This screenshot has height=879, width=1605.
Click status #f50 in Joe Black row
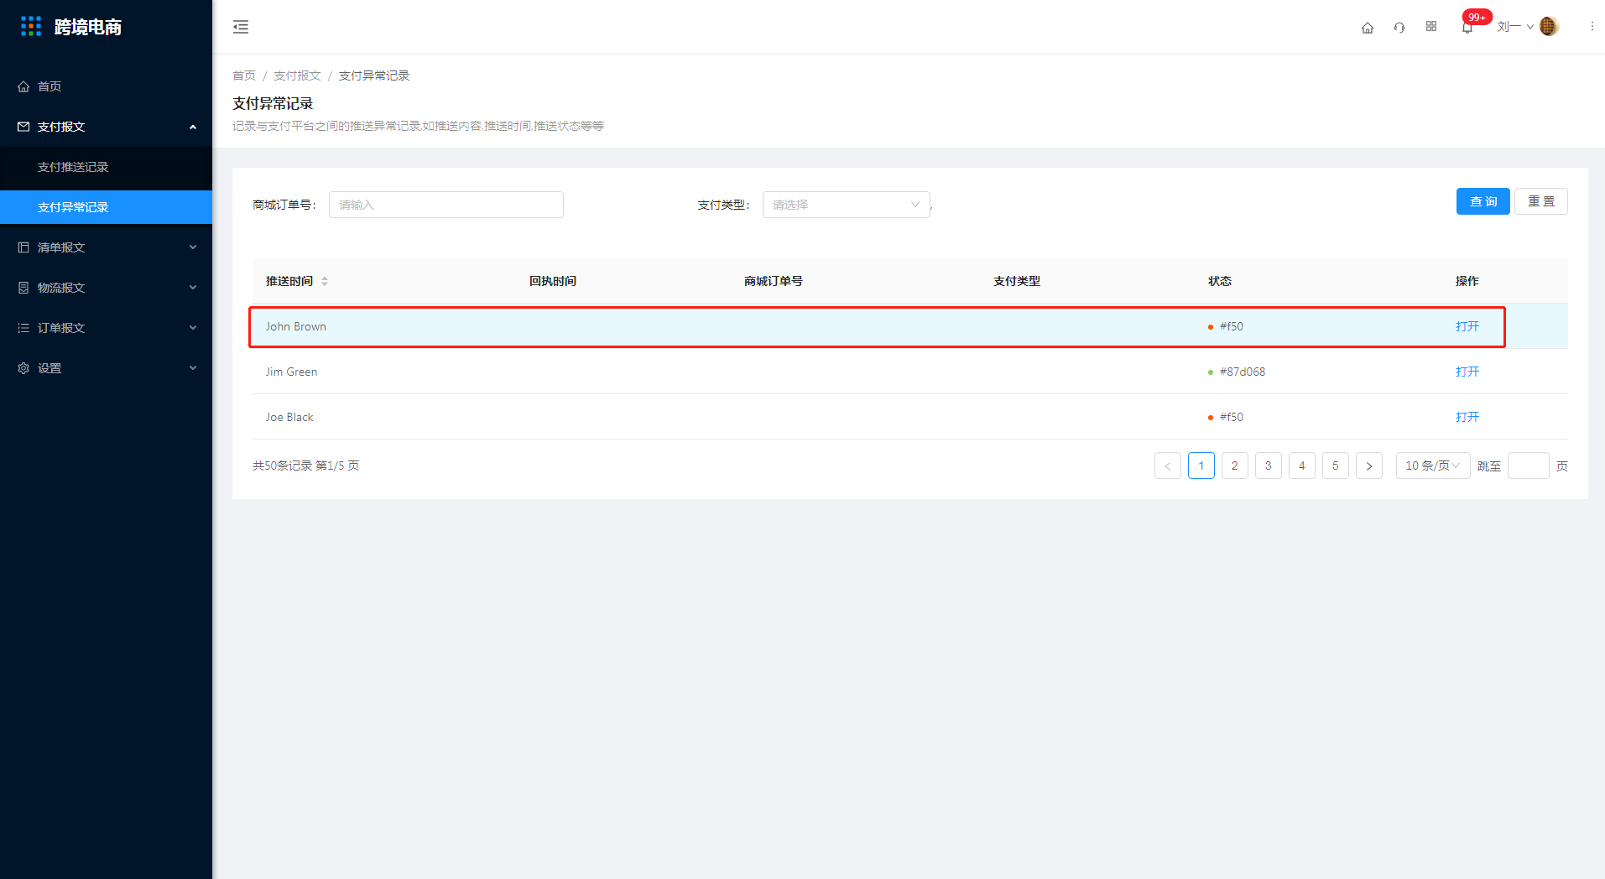coord(1226,417)
